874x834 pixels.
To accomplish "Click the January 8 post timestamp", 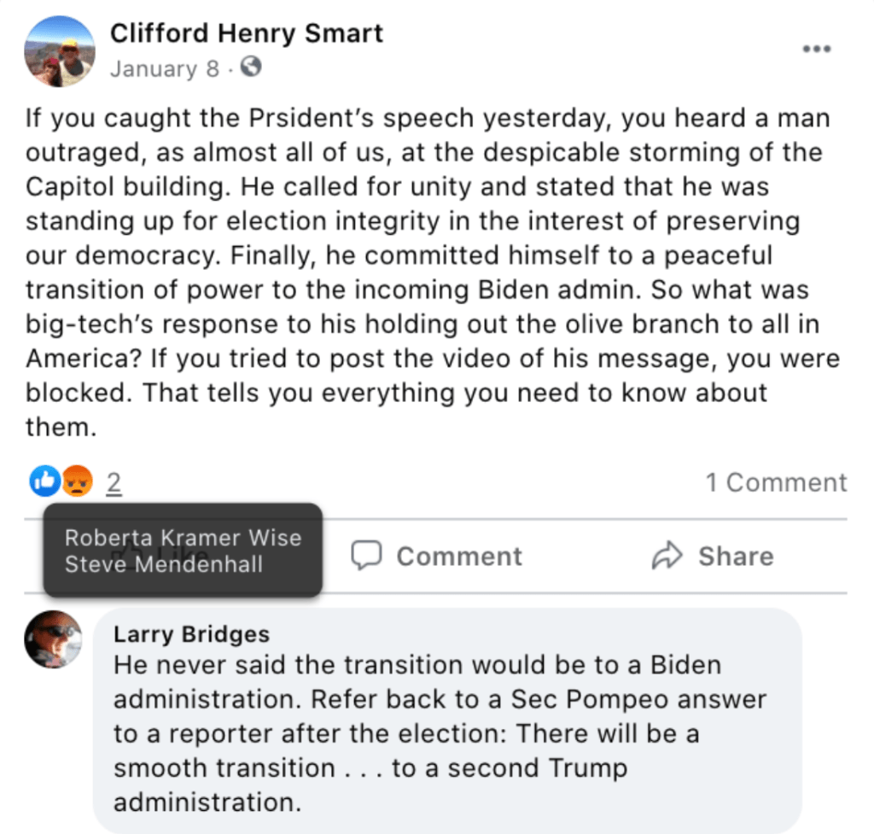I will click(x=164, y=68).
